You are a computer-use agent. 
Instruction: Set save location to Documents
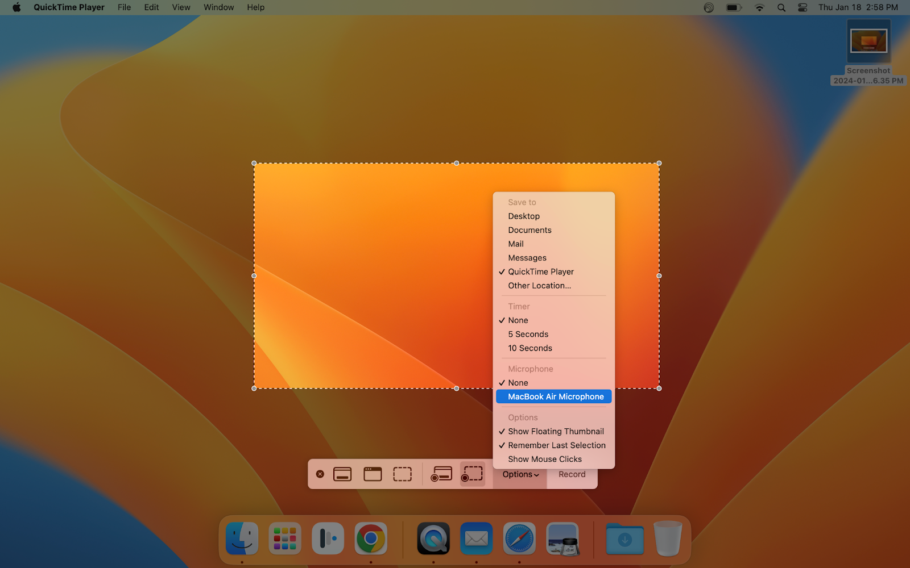tap(554, 230)
